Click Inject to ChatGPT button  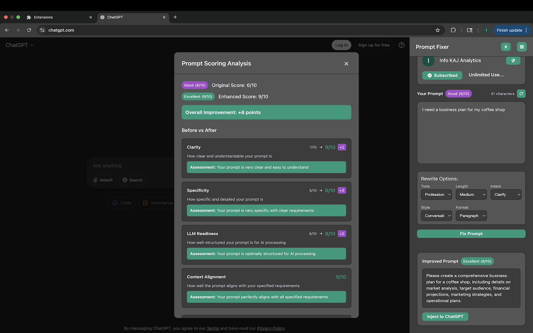tap(445, 316)
